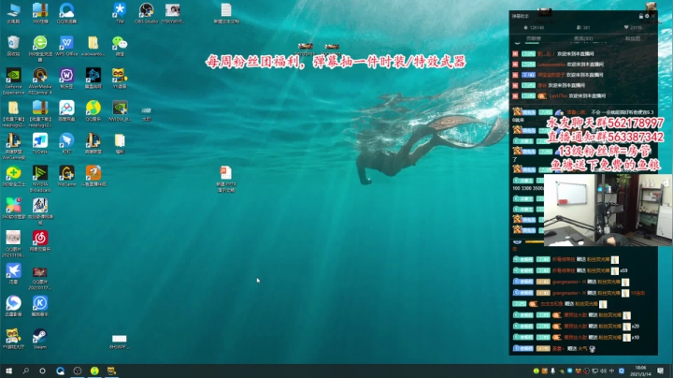Open NVIDIA Broadcast shortcut
The image size is (673, 378).
[x=40, y=179]
